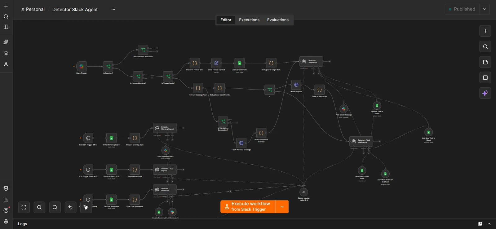Select the Deduplicate Slack Events node
Screen dimensions: 496x229
click(x=219, y=88)
